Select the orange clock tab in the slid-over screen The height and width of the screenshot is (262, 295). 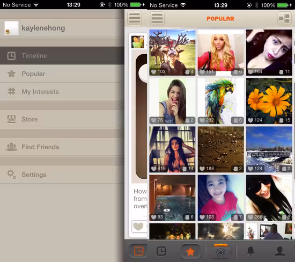pos(139,251)
